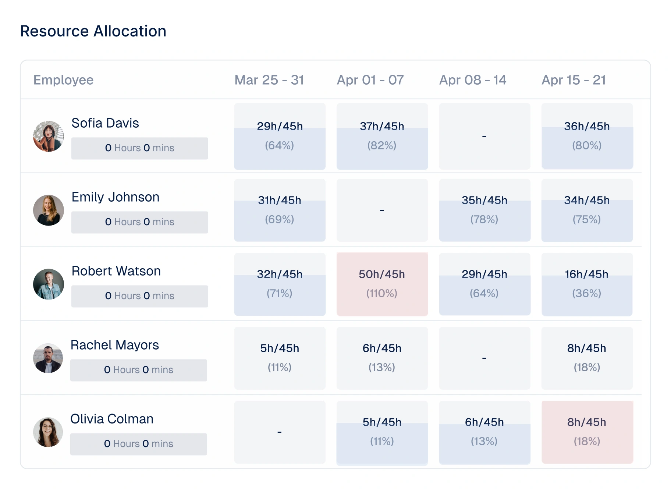Click Emily Johnson's profile picture
Viewport: 671px width, 489px height.
[x=49, y=210]
